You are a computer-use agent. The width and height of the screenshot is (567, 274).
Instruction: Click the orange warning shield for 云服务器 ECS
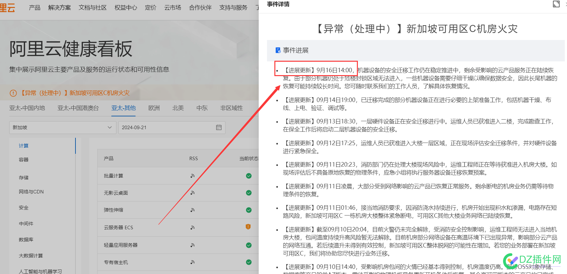tap(248, 227)
